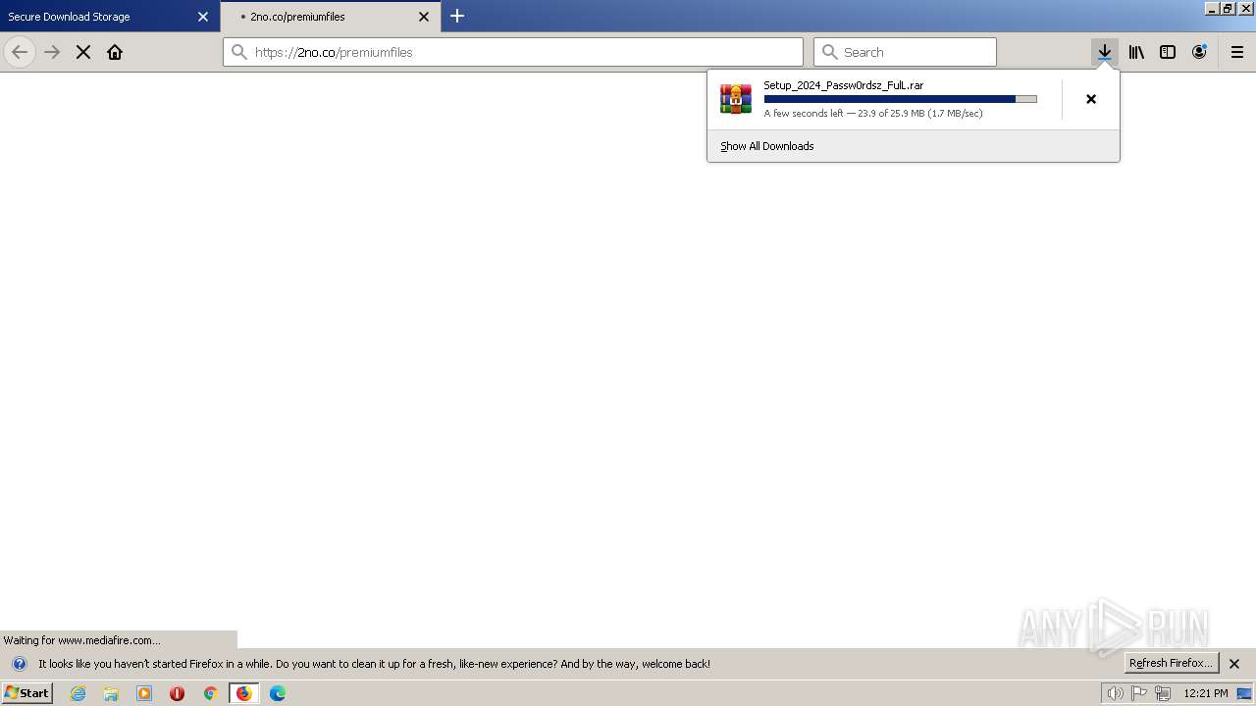This screenshot has width=1256, height=706.
Task: Click the WinRAR file icon in downloads
Action: 736,99
